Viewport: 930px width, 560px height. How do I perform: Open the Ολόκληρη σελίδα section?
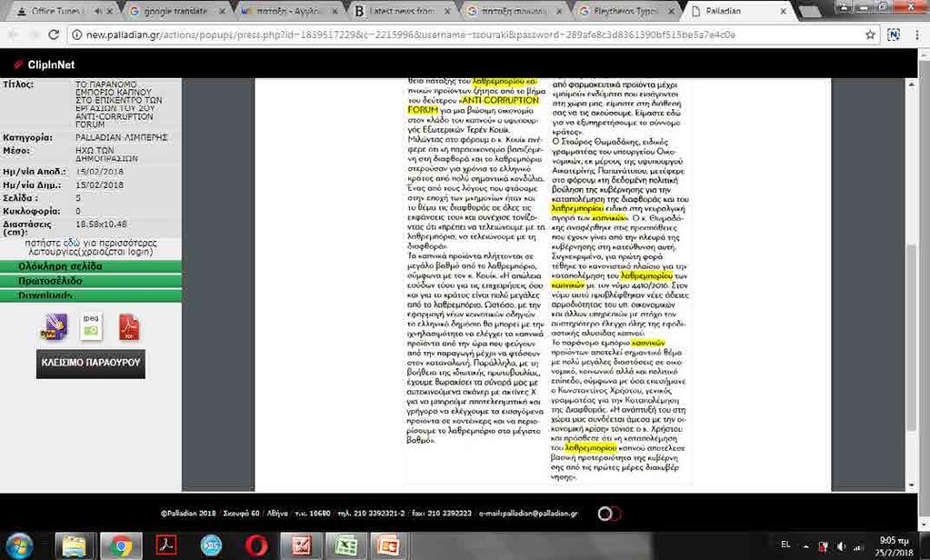[91, 266]
